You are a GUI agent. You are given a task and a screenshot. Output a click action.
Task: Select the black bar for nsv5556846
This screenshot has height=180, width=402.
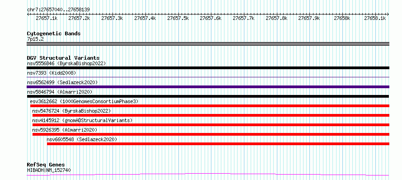pyautogui.click(x=208, y=68)
